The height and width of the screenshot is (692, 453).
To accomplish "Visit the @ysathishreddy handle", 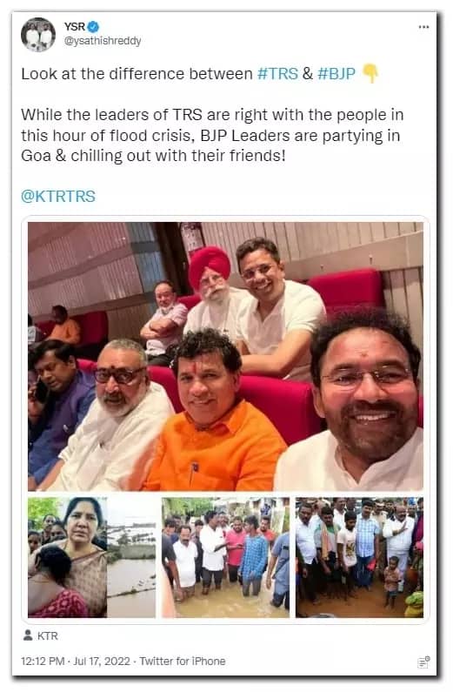I will (x=103, y=41).
